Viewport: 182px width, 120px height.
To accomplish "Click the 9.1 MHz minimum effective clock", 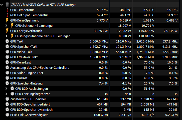I will pyautogui.click(x=125, y=57).
